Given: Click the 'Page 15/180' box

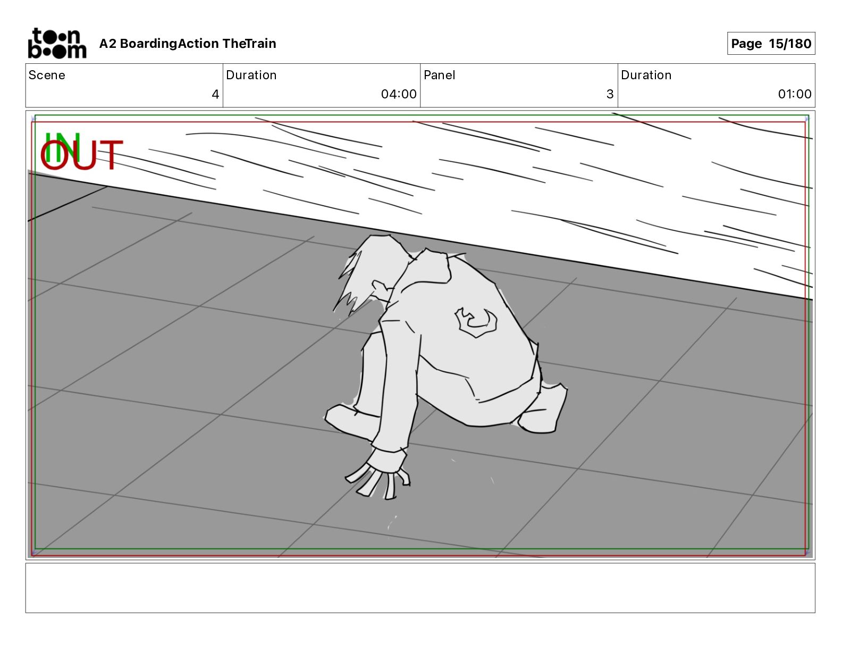Looking at the screenshot, I should pyautogui.click(x=771, y=44).
